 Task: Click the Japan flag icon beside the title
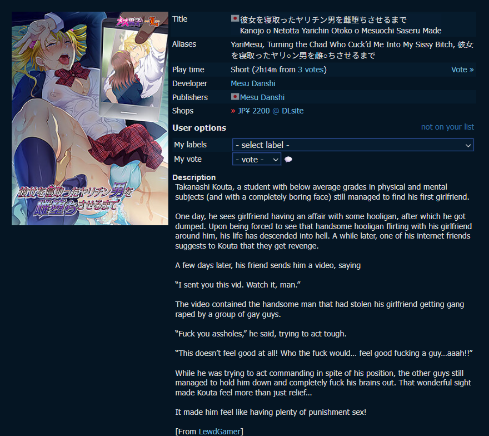pos(235,19)
